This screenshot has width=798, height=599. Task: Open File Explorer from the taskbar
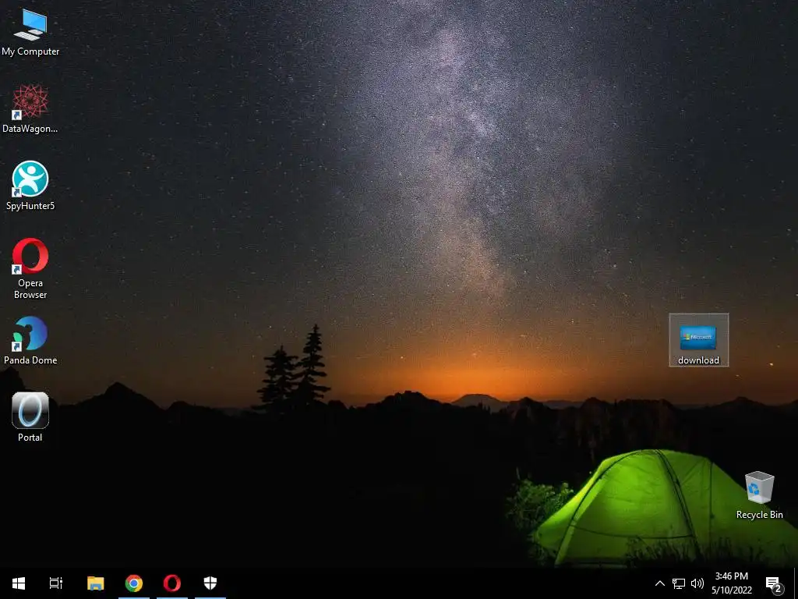point(95,583)
